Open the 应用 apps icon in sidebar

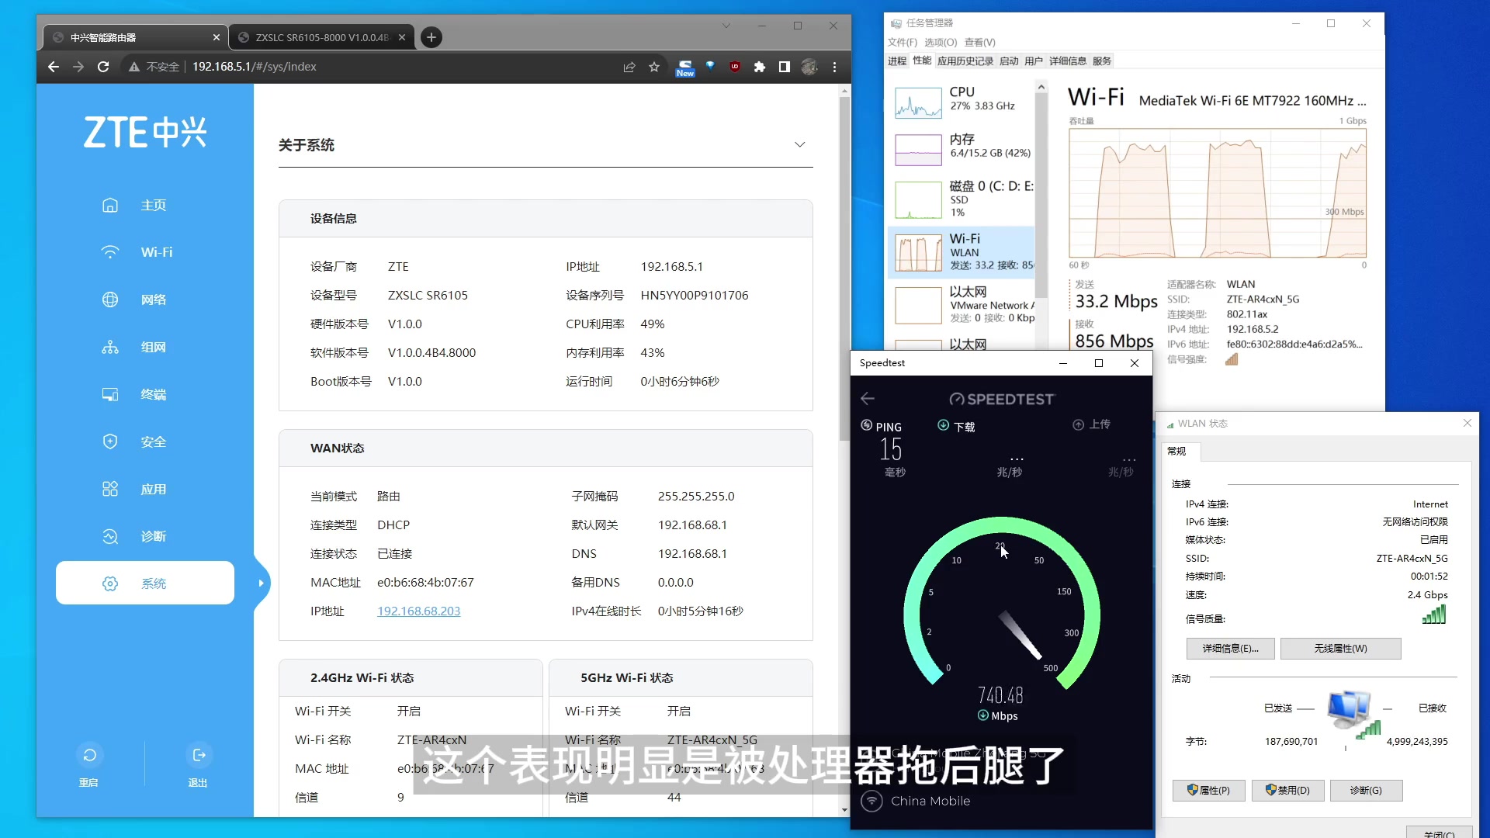point(110,489)
